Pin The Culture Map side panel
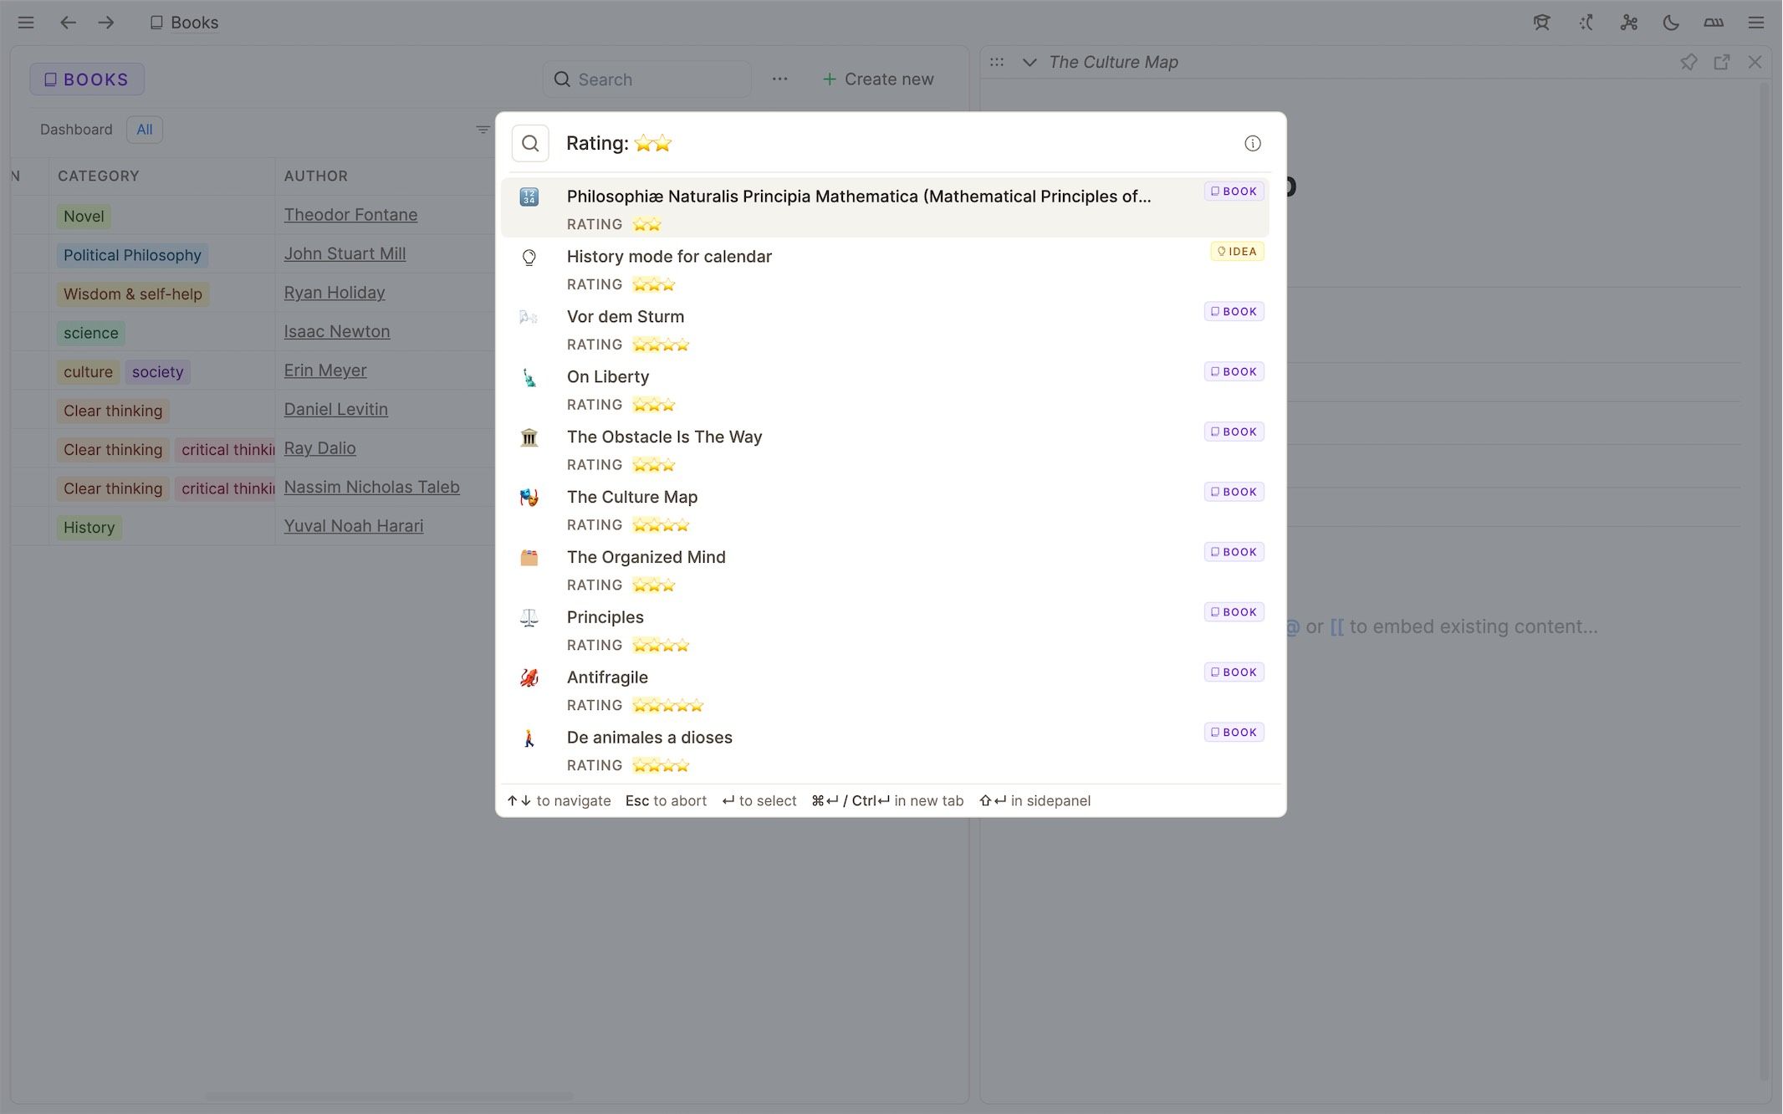 (x=1688, y=62)
